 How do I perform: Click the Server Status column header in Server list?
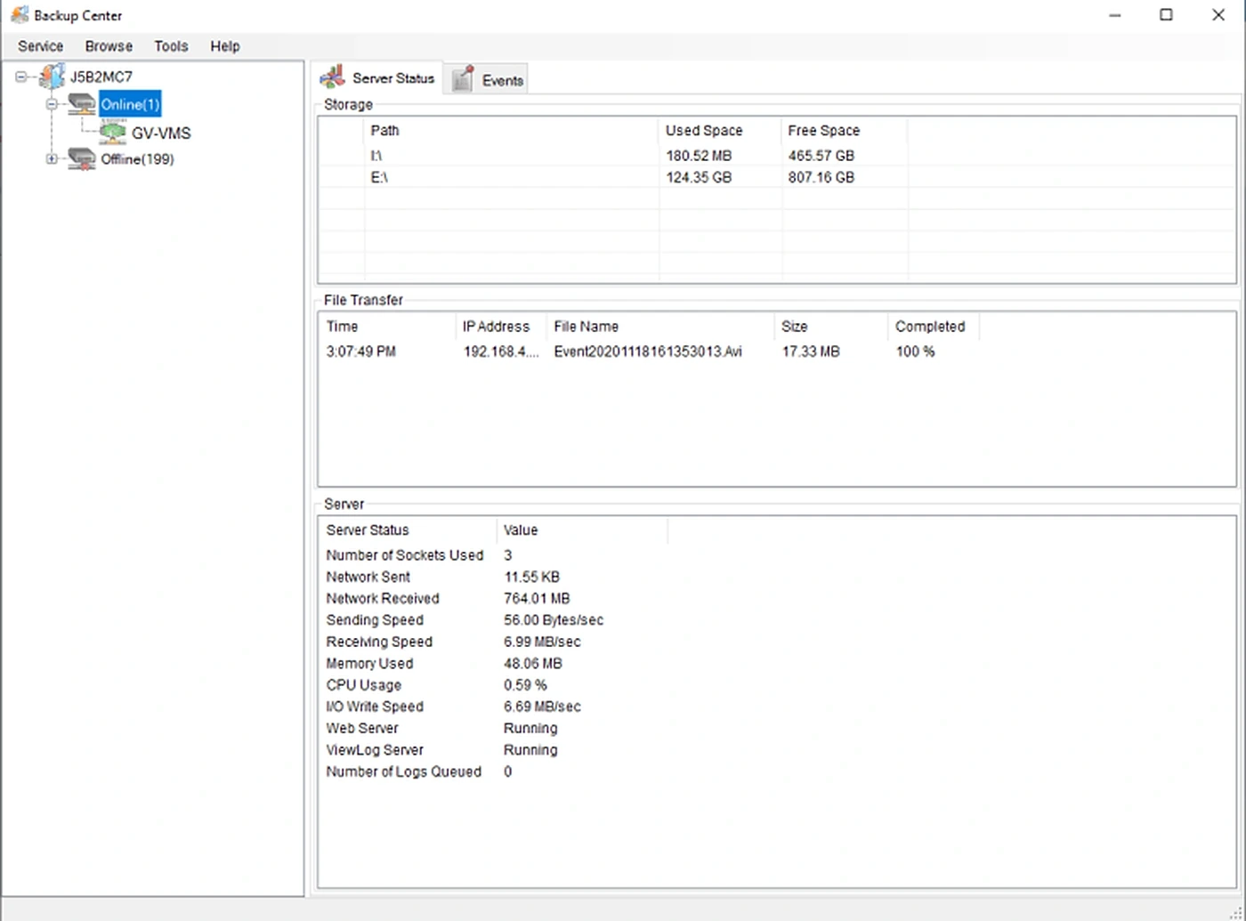tap(408, 530)
